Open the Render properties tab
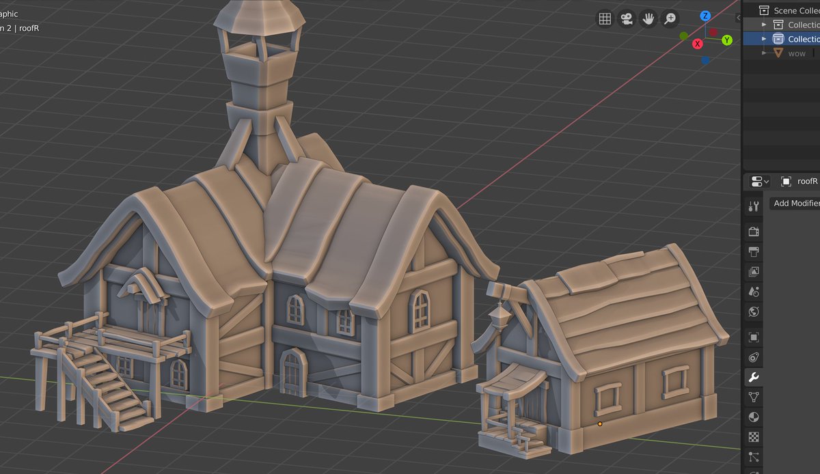 [754, 232]
